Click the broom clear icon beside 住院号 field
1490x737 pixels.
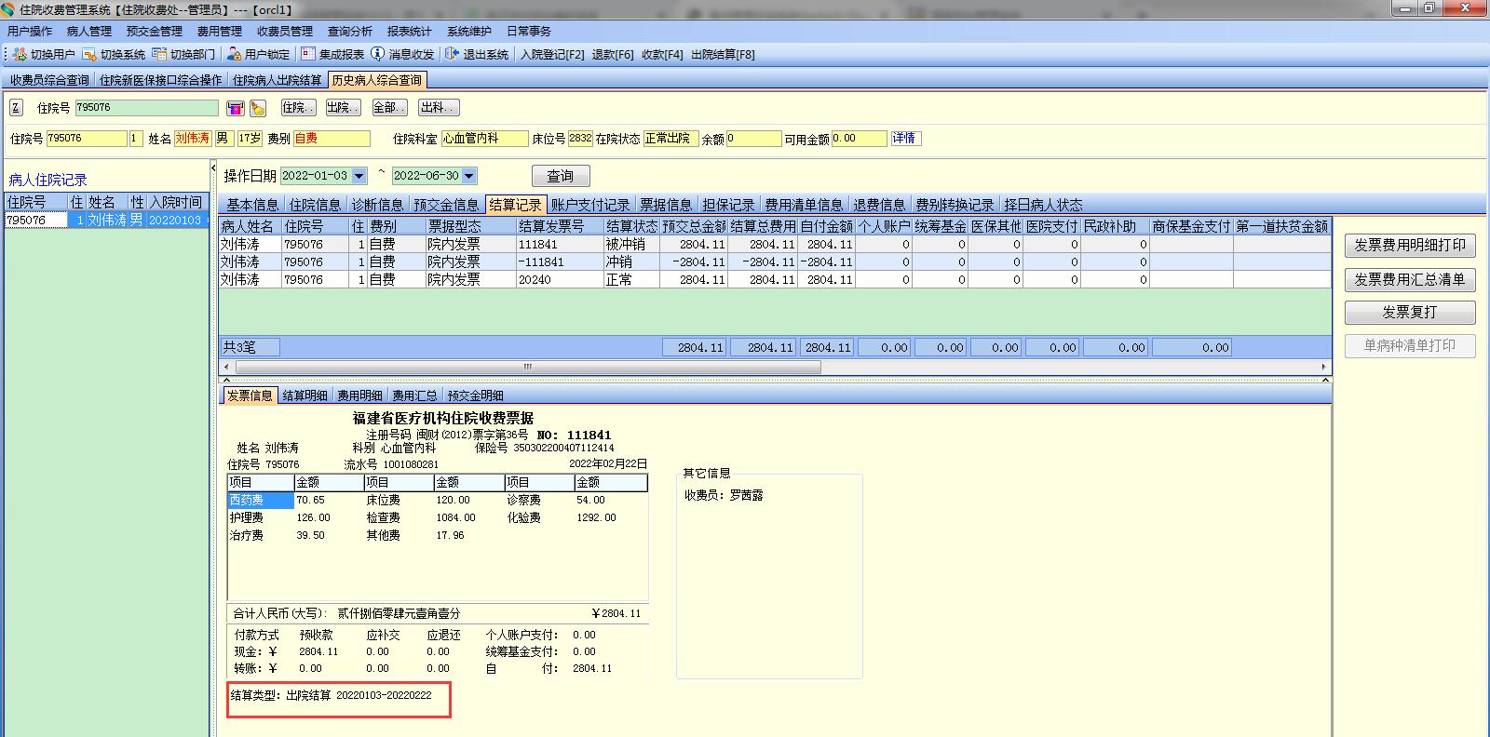coord(258,108)
